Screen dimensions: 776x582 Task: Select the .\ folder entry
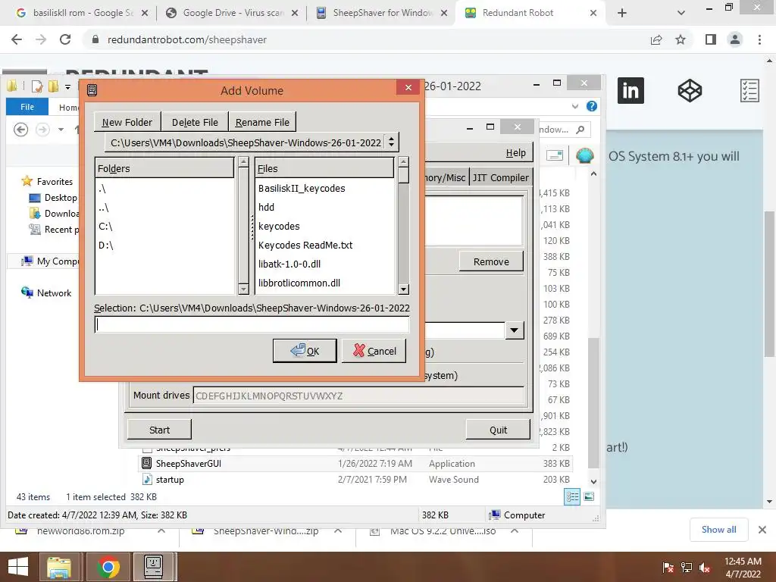click(102, 189)
